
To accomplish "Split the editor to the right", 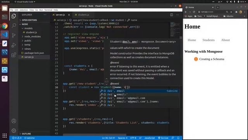I will [x=171, y=15].
